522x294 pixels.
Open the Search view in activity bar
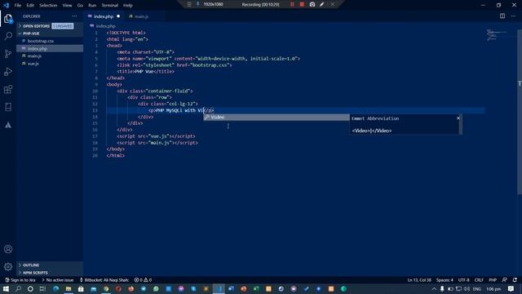pos(8,36)
